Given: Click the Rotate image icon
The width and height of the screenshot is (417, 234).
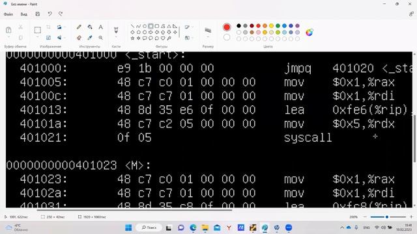Looking at the screenshot, I should point(59,27).
